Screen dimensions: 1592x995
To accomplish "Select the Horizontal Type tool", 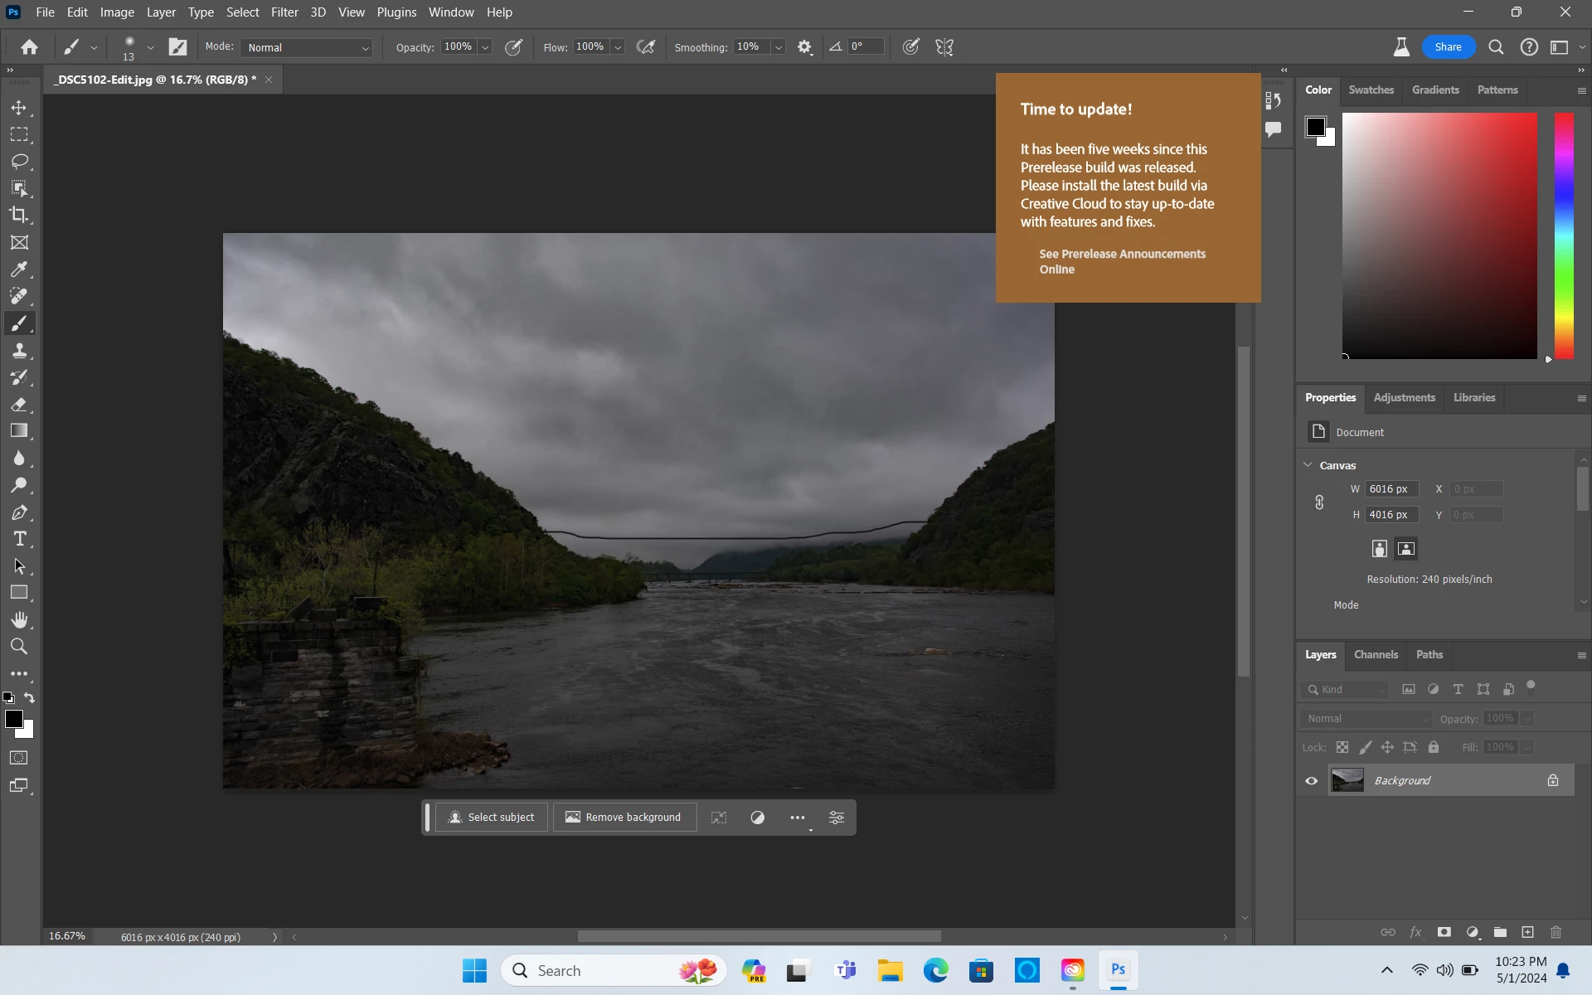I will 19,539.
